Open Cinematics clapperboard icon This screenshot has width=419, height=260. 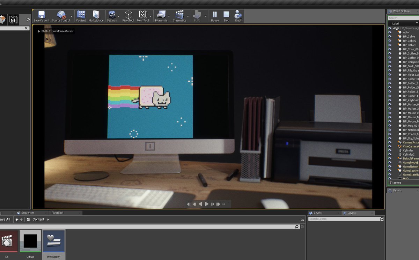click(179, 16)
